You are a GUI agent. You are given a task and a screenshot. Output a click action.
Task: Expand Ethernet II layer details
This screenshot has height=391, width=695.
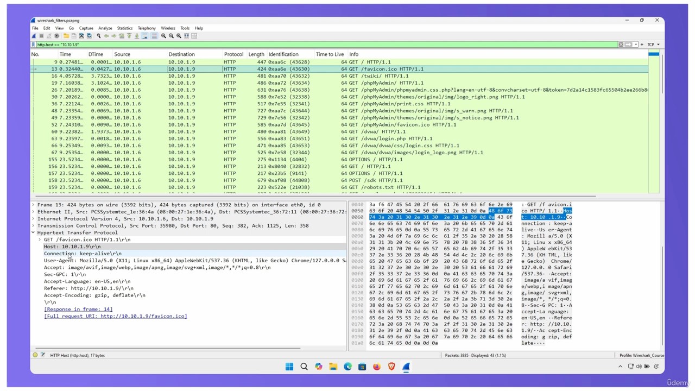pyautogui.click(x=34, y=212)
